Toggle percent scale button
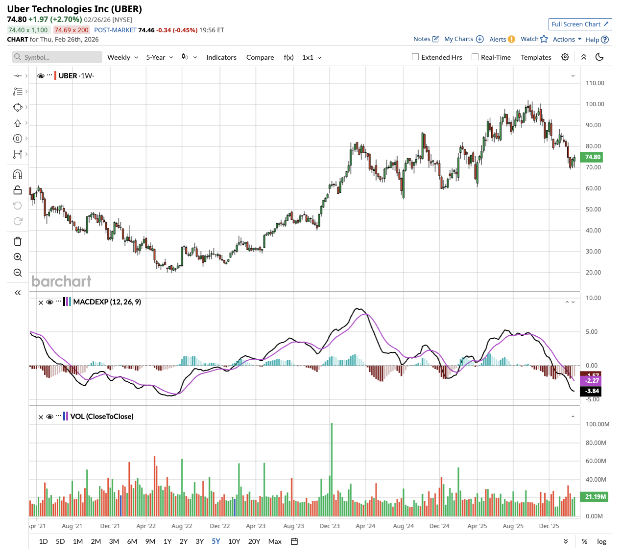 pyautogui.click(x=585, y=541)
